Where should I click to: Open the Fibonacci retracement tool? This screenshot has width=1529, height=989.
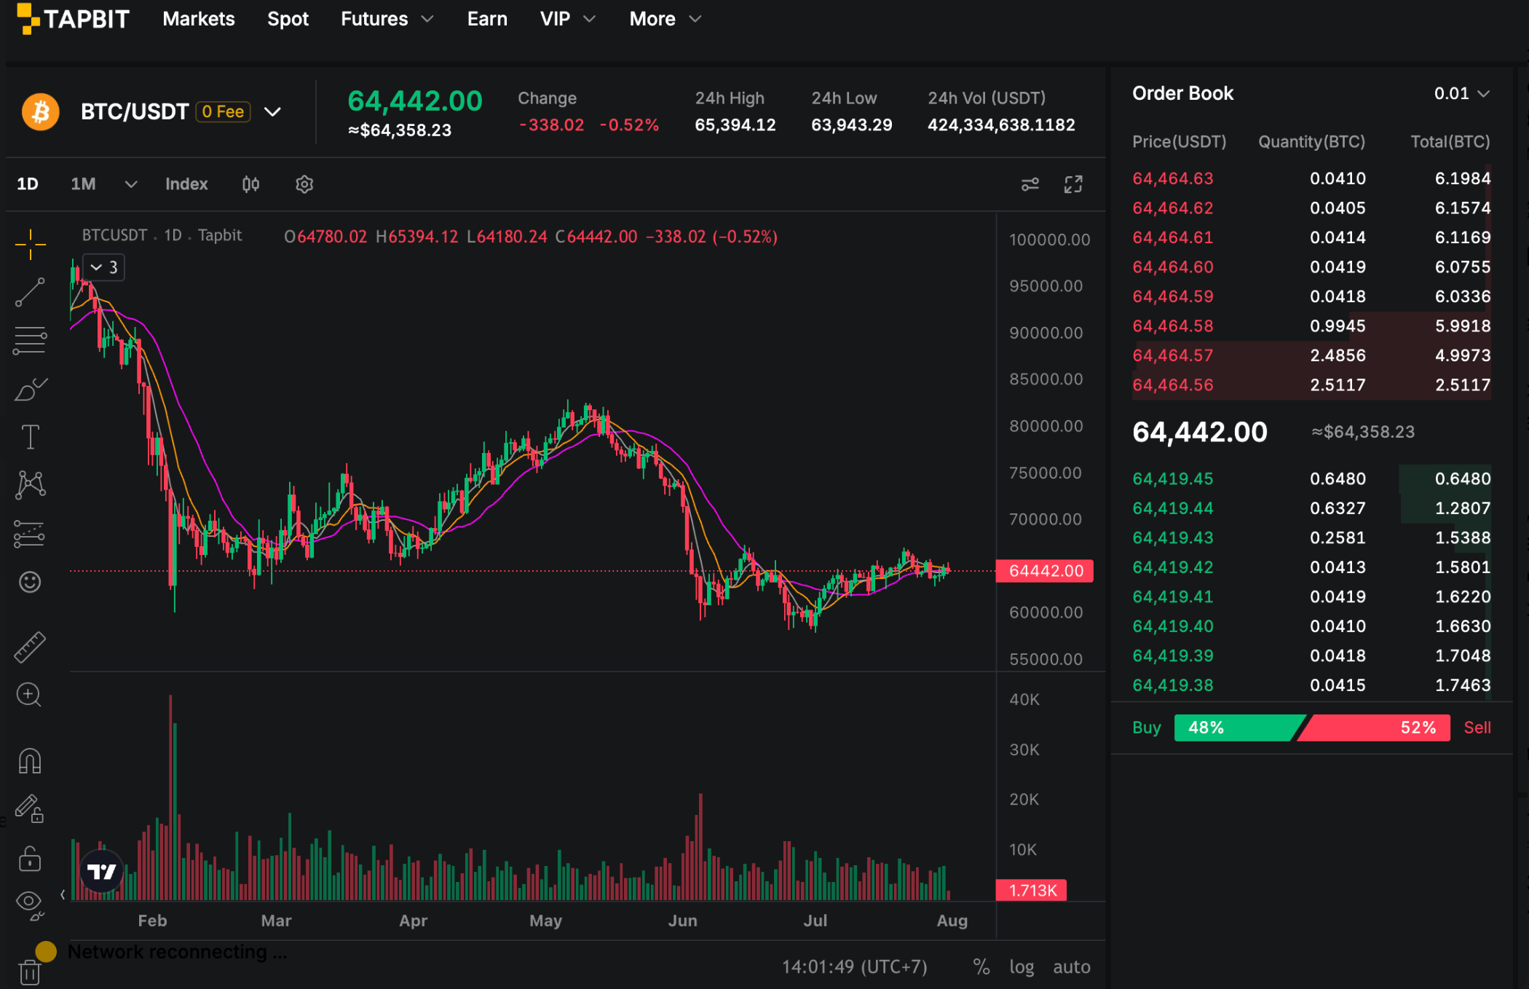[30, 340]
